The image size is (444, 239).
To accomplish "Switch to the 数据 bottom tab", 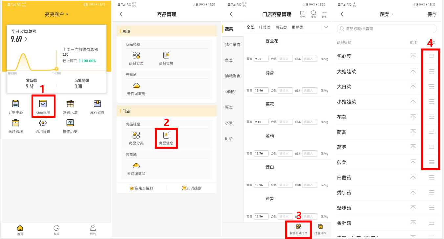I will click(x=56, y=230).
